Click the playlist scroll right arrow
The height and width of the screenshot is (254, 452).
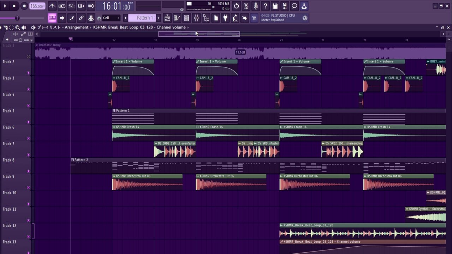[444, 34]
